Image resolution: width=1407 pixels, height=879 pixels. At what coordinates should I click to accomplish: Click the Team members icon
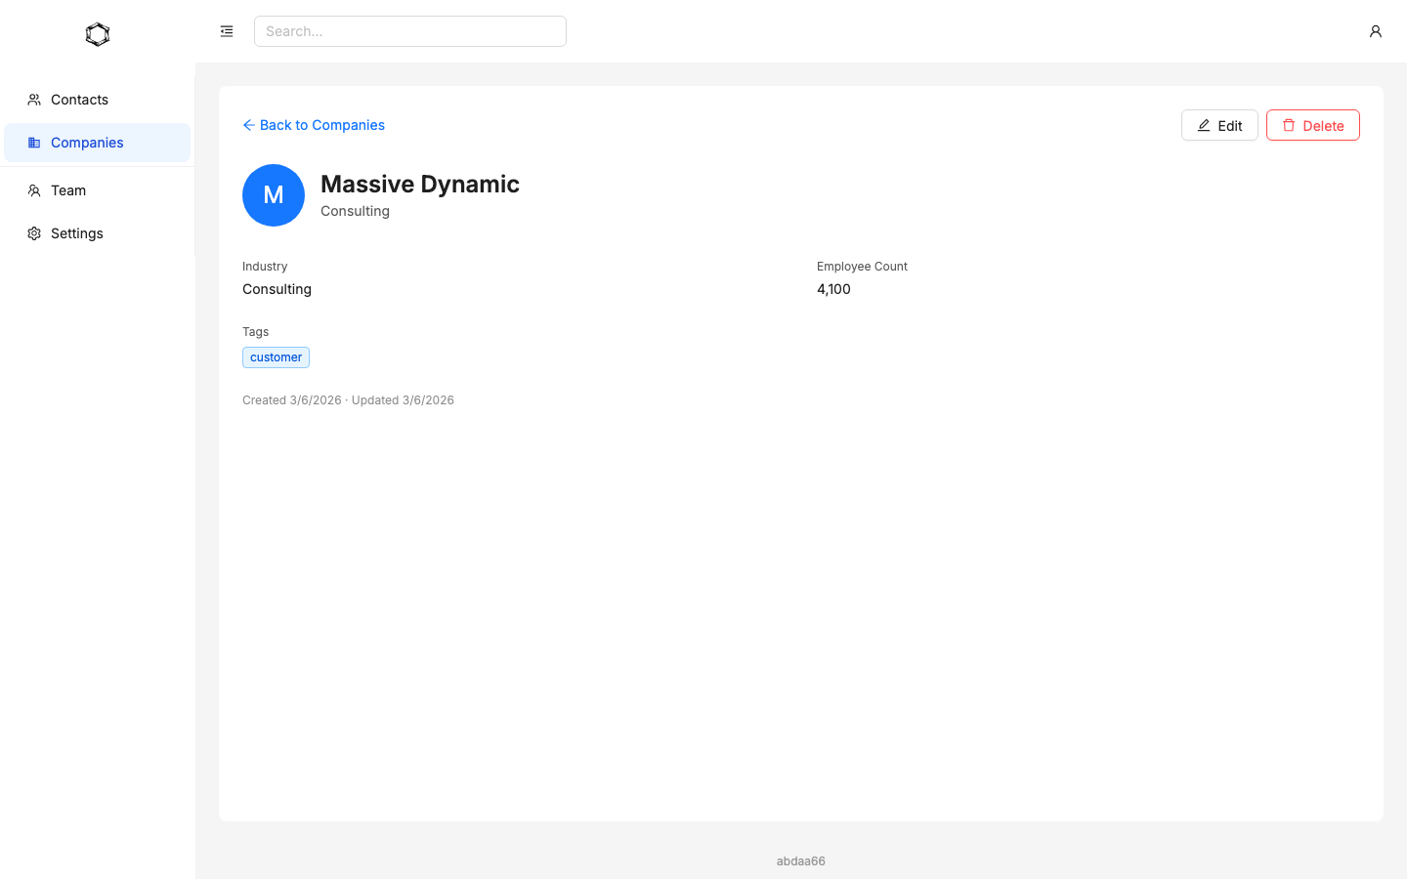tap(34, 190)
